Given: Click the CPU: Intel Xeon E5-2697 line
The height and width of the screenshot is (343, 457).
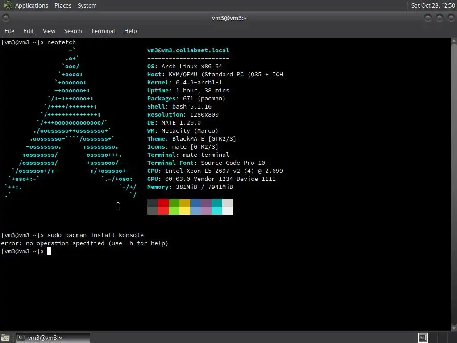Looking at the screenshot, I should [215, 171].
